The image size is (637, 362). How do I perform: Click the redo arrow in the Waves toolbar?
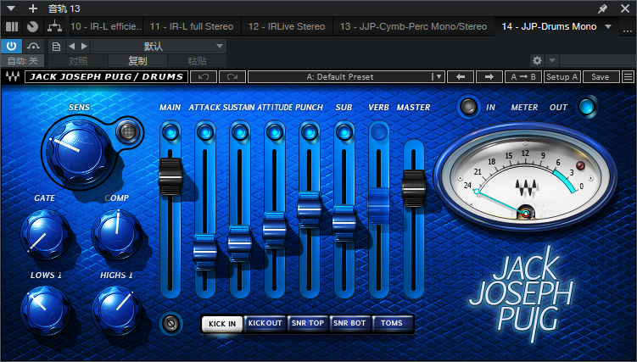[x=232, y=76]
